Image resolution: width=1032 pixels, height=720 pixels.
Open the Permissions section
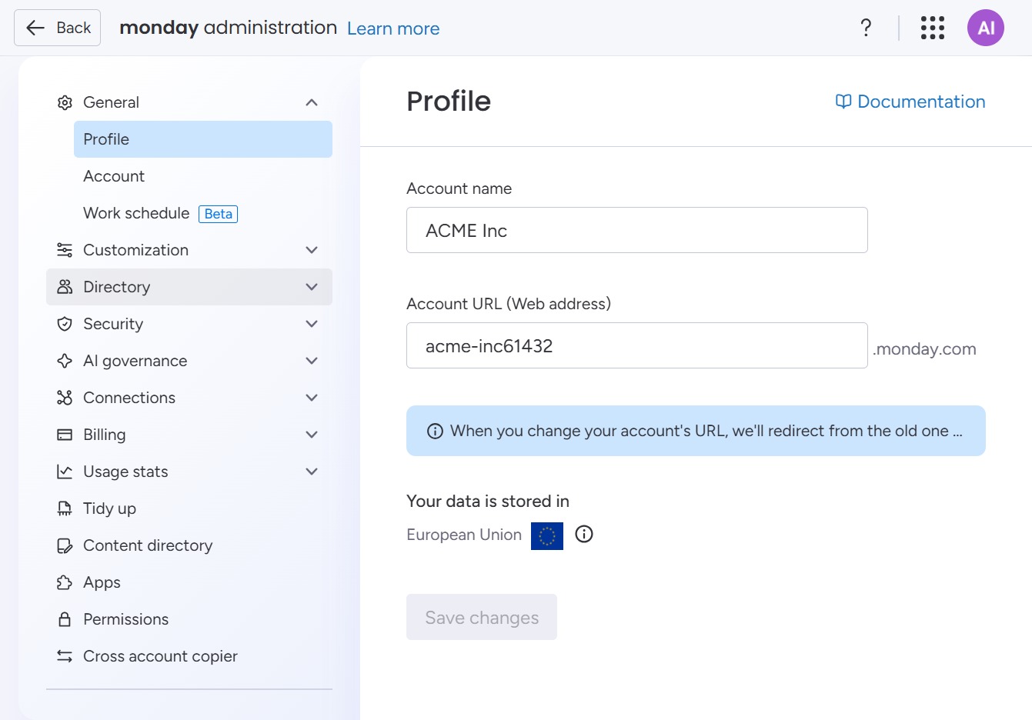click(x=189, y=619)
